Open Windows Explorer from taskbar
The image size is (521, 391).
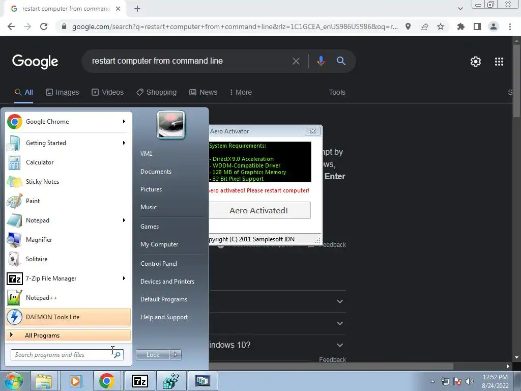pyautogui.click(x=44, y=381)
